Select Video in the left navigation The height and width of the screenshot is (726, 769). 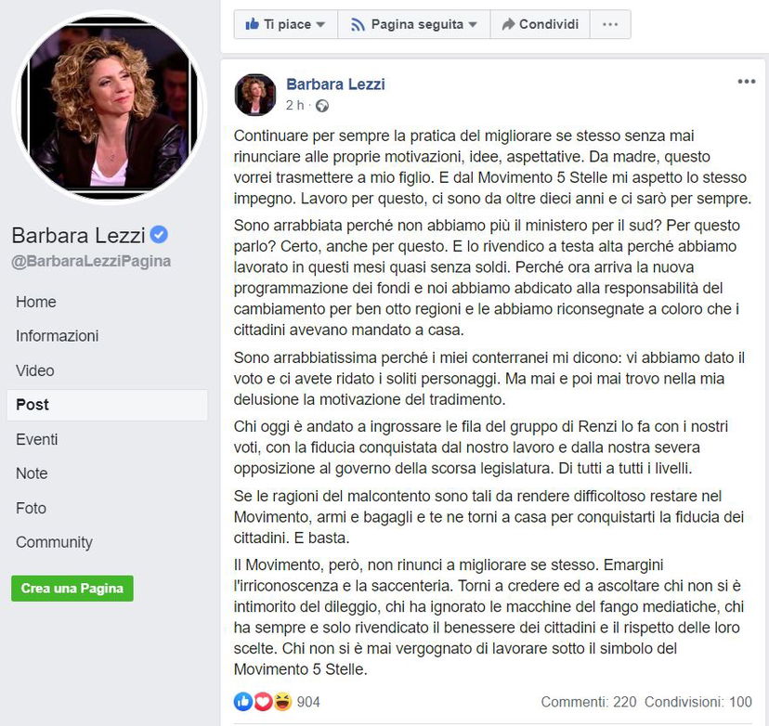tap(35, 370)
